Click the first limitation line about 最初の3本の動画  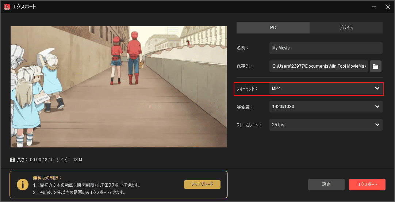coord(87,185)
